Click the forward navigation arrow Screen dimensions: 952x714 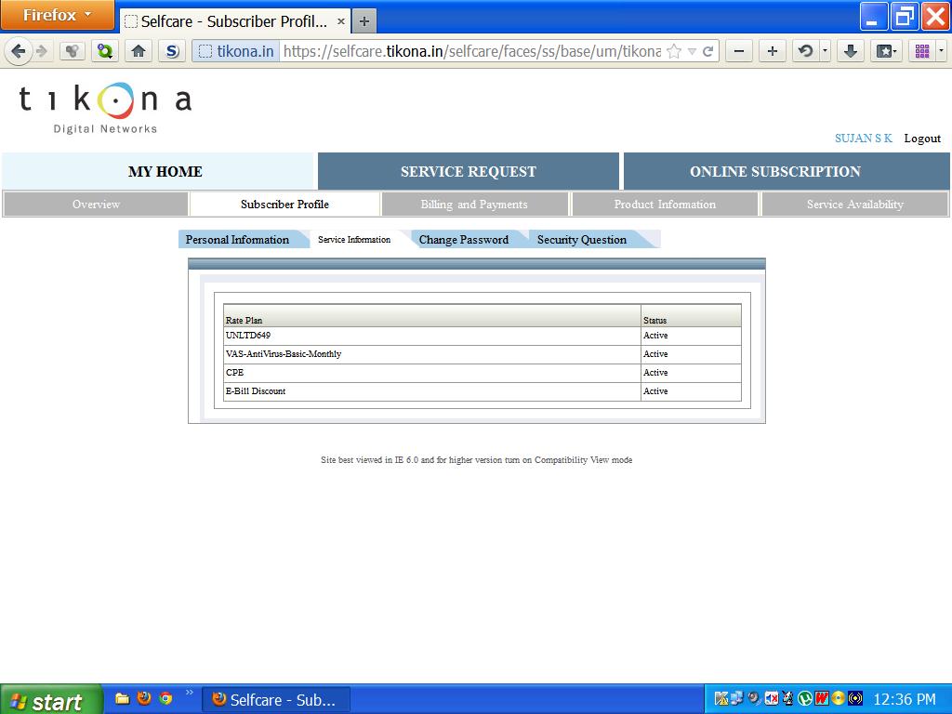point(41,51)
